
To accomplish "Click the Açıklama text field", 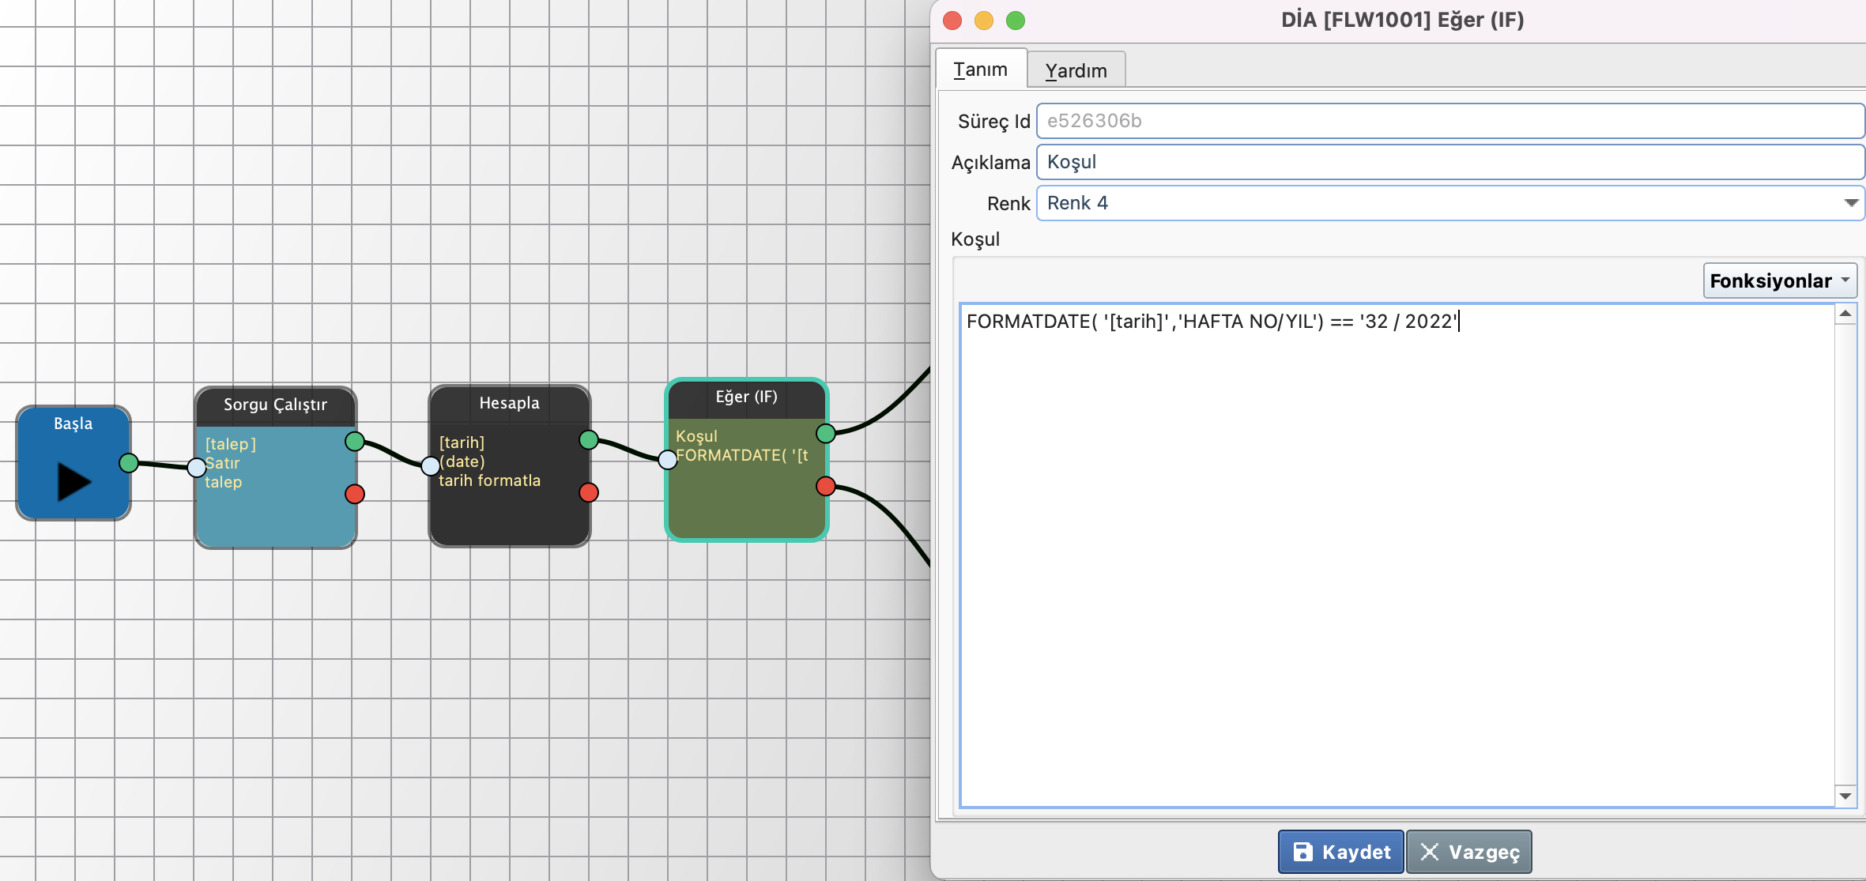I will point(1448,162).
